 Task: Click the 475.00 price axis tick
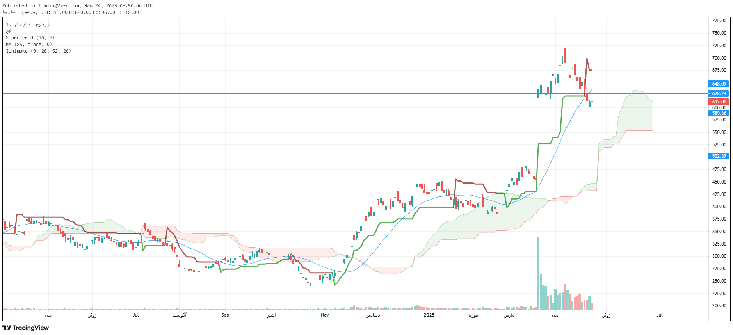pyautogui.click(x=719, y=169)
